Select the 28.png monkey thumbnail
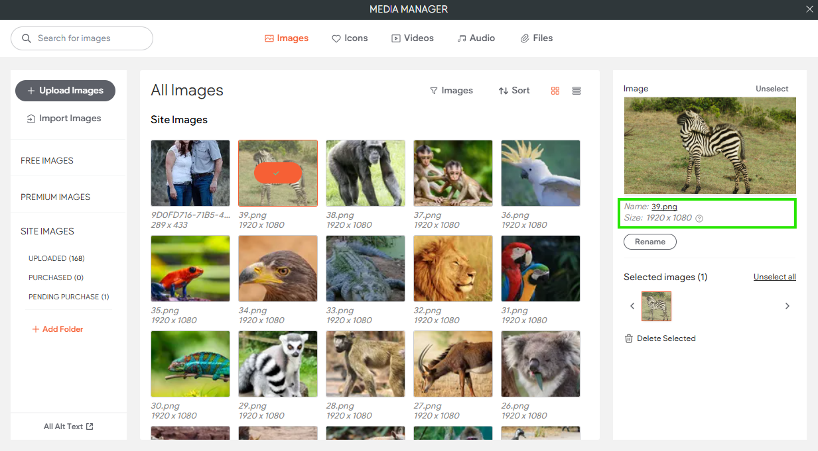The height and width of the screenshot is (451, 818). 366,364
